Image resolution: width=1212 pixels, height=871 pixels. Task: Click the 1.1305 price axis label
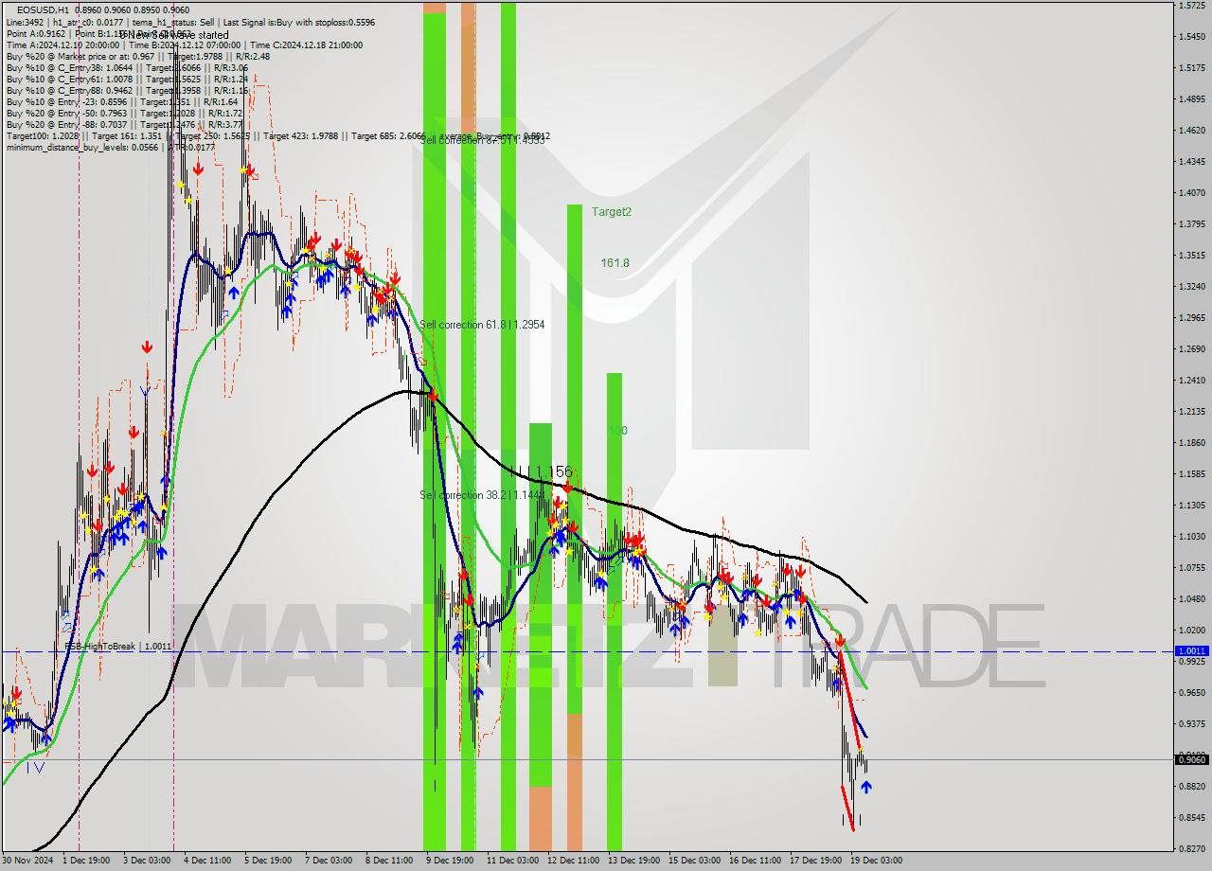1191,506
